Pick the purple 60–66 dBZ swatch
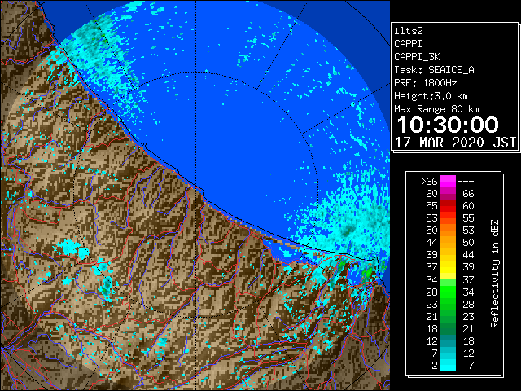The width and height of the screenshot is (521, 391). coord(448,194)
